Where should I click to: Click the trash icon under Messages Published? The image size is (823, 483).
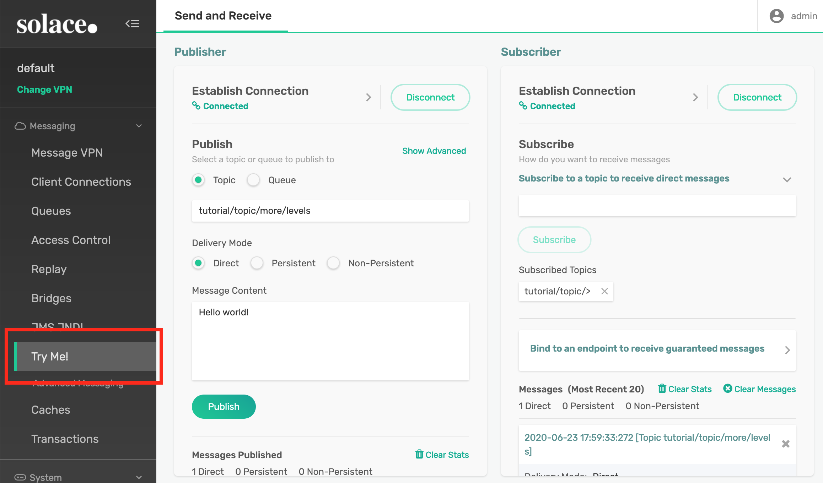pyautogui.click(x=419, y=454)
